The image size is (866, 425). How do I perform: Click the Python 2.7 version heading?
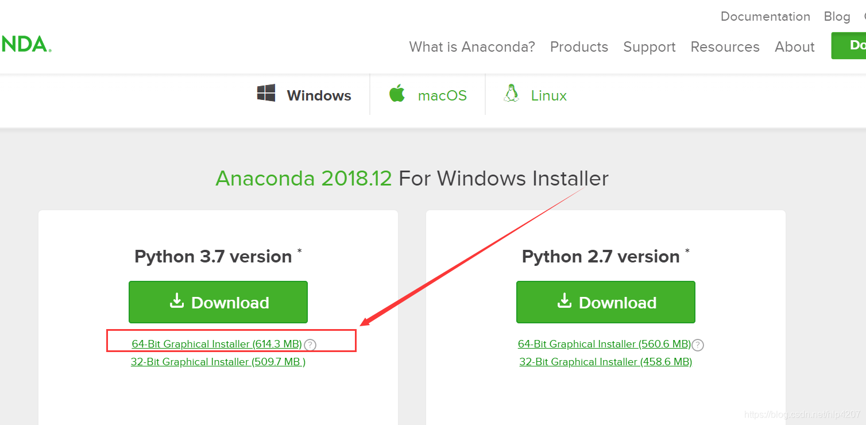(606, 256)
